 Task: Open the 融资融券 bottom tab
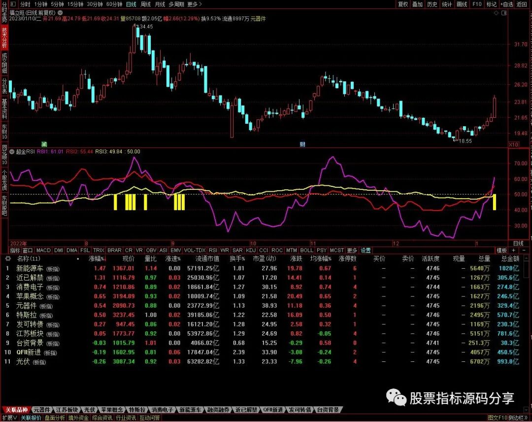pyautogui.click(x=218, y=410)
